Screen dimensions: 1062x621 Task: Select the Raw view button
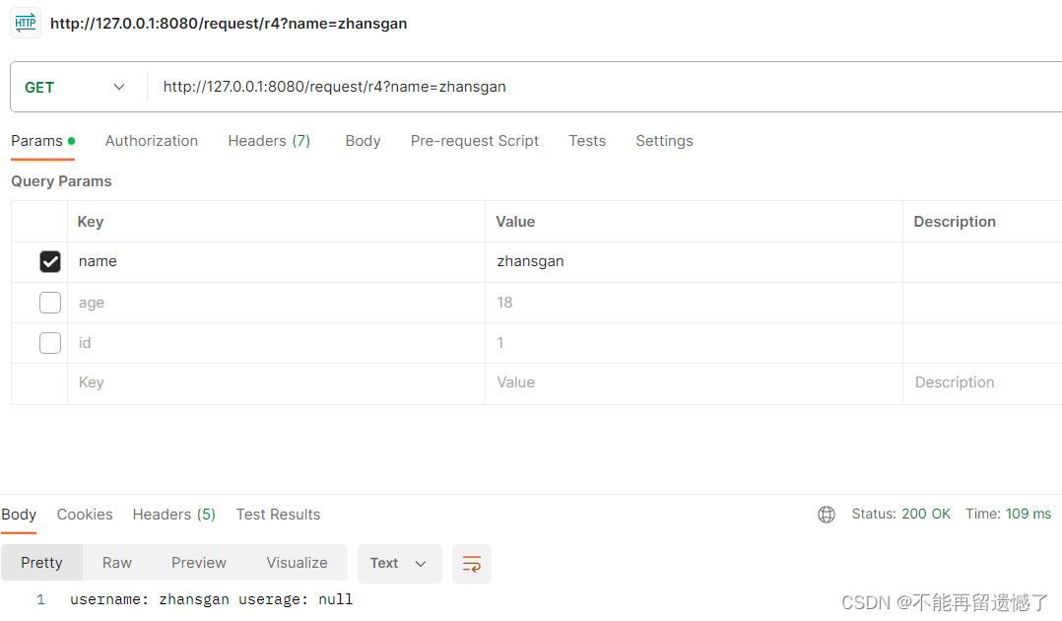(117, 563)
